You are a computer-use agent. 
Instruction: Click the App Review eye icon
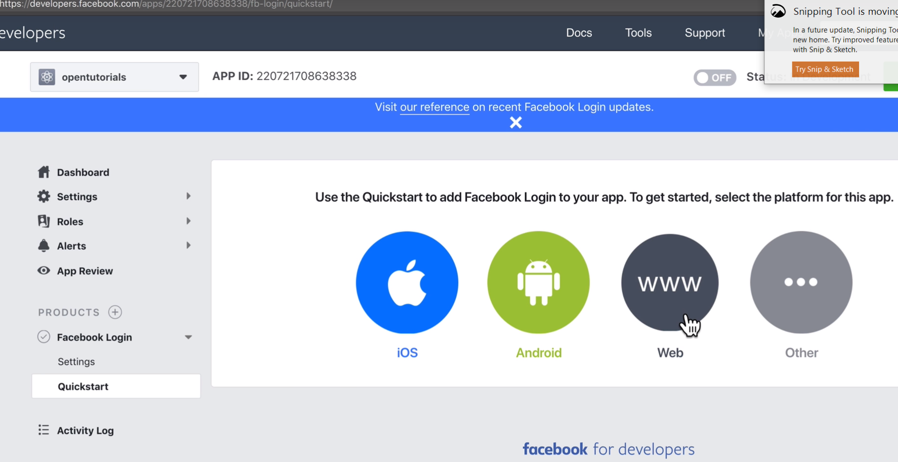click(44, 270)
